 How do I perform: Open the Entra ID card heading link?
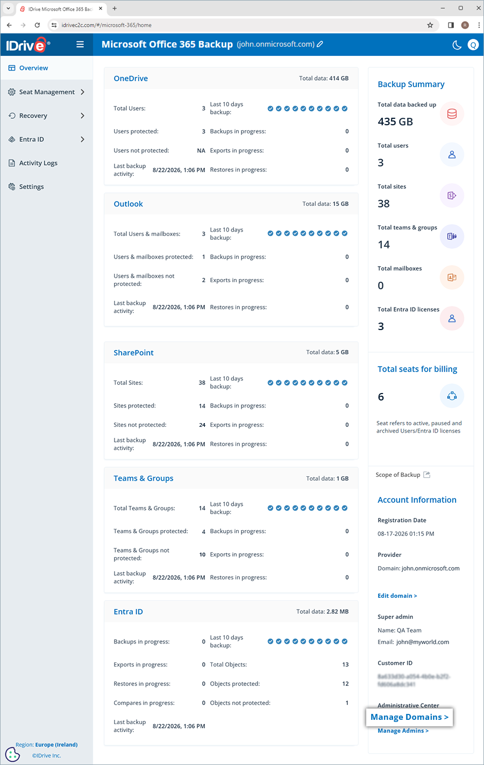[x=128, y=612]
